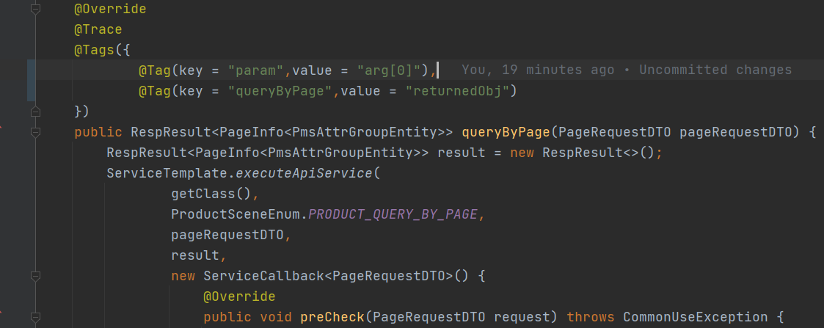The height and width of the screenshot is (328, 824).
Task: Click the throws keyword
Action: pyautogui.click(x=591, y=317)
